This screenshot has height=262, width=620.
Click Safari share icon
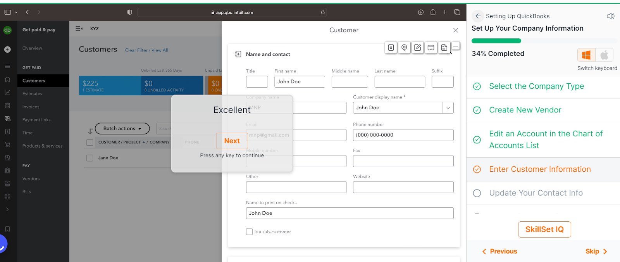tap(433, 12)
